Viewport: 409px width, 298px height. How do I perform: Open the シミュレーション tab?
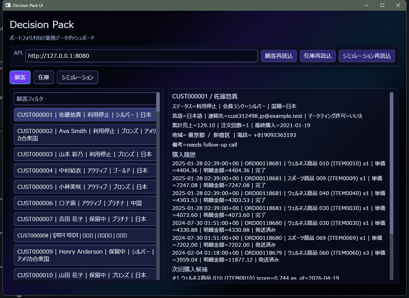[78, 77]
